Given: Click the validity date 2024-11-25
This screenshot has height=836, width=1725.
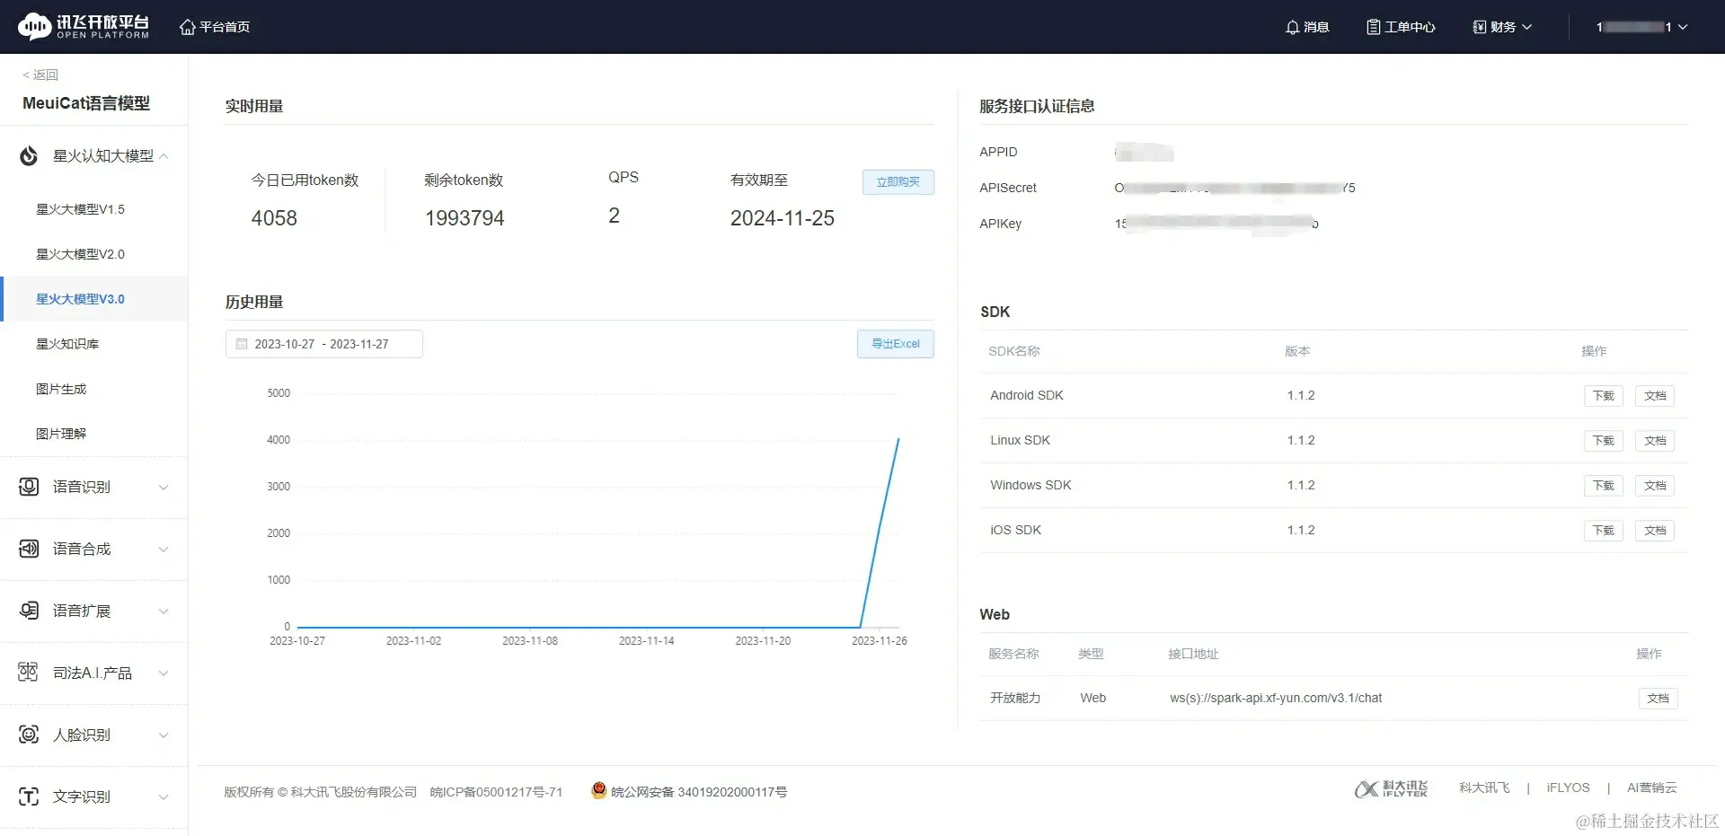Looking at the screenshot, I should (783, 218).
